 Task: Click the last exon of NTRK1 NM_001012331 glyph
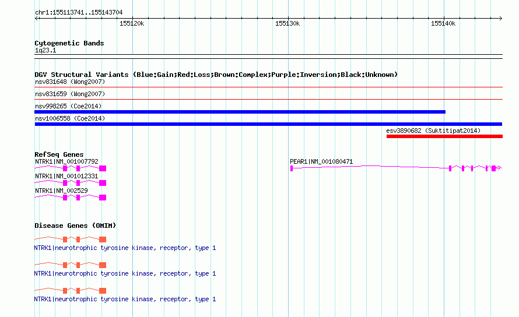coord(103,183)
